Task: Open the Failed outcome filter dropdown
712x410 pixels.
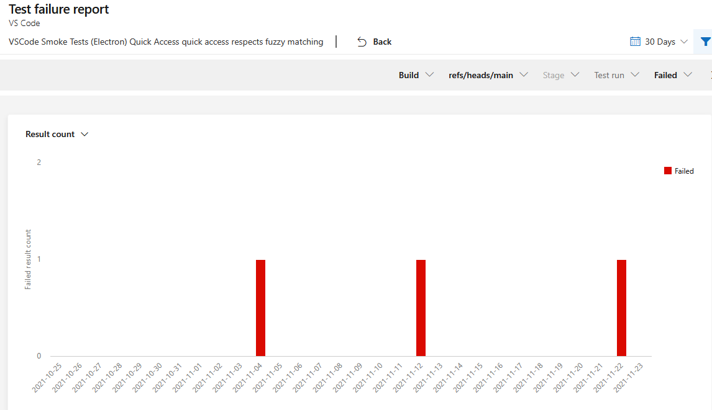Action: pos(673,75)
